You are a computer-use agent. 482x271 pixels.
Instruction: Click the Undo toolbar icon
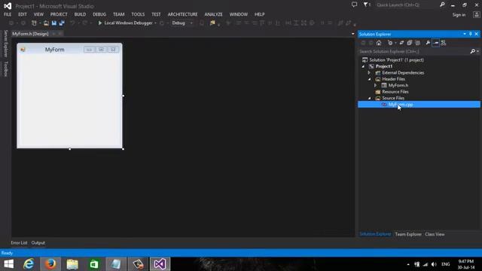[x=72, y=23]
